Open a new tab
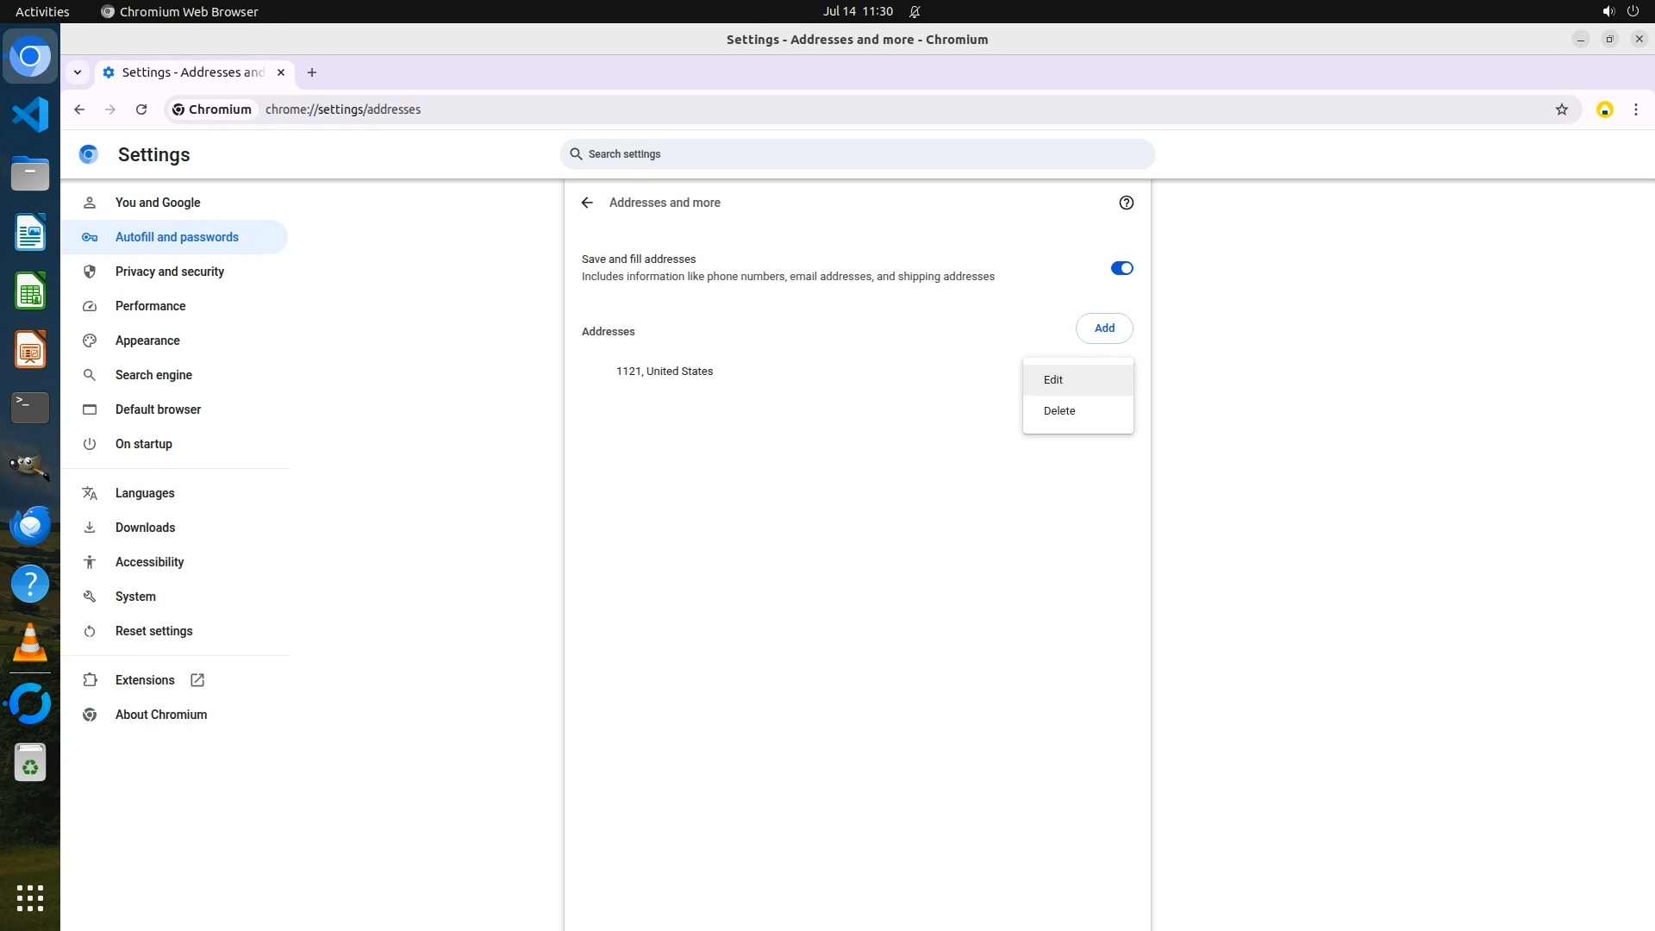Image resolution: width=1655 pixels, height=931 pixels. 312,72
